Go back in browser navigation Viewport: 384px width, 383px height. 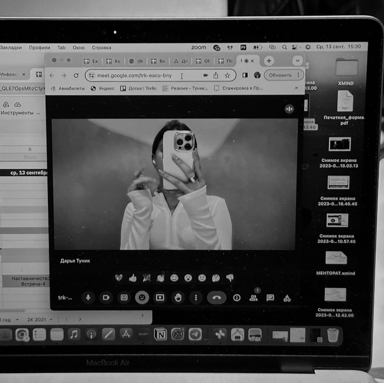point(52,75)
